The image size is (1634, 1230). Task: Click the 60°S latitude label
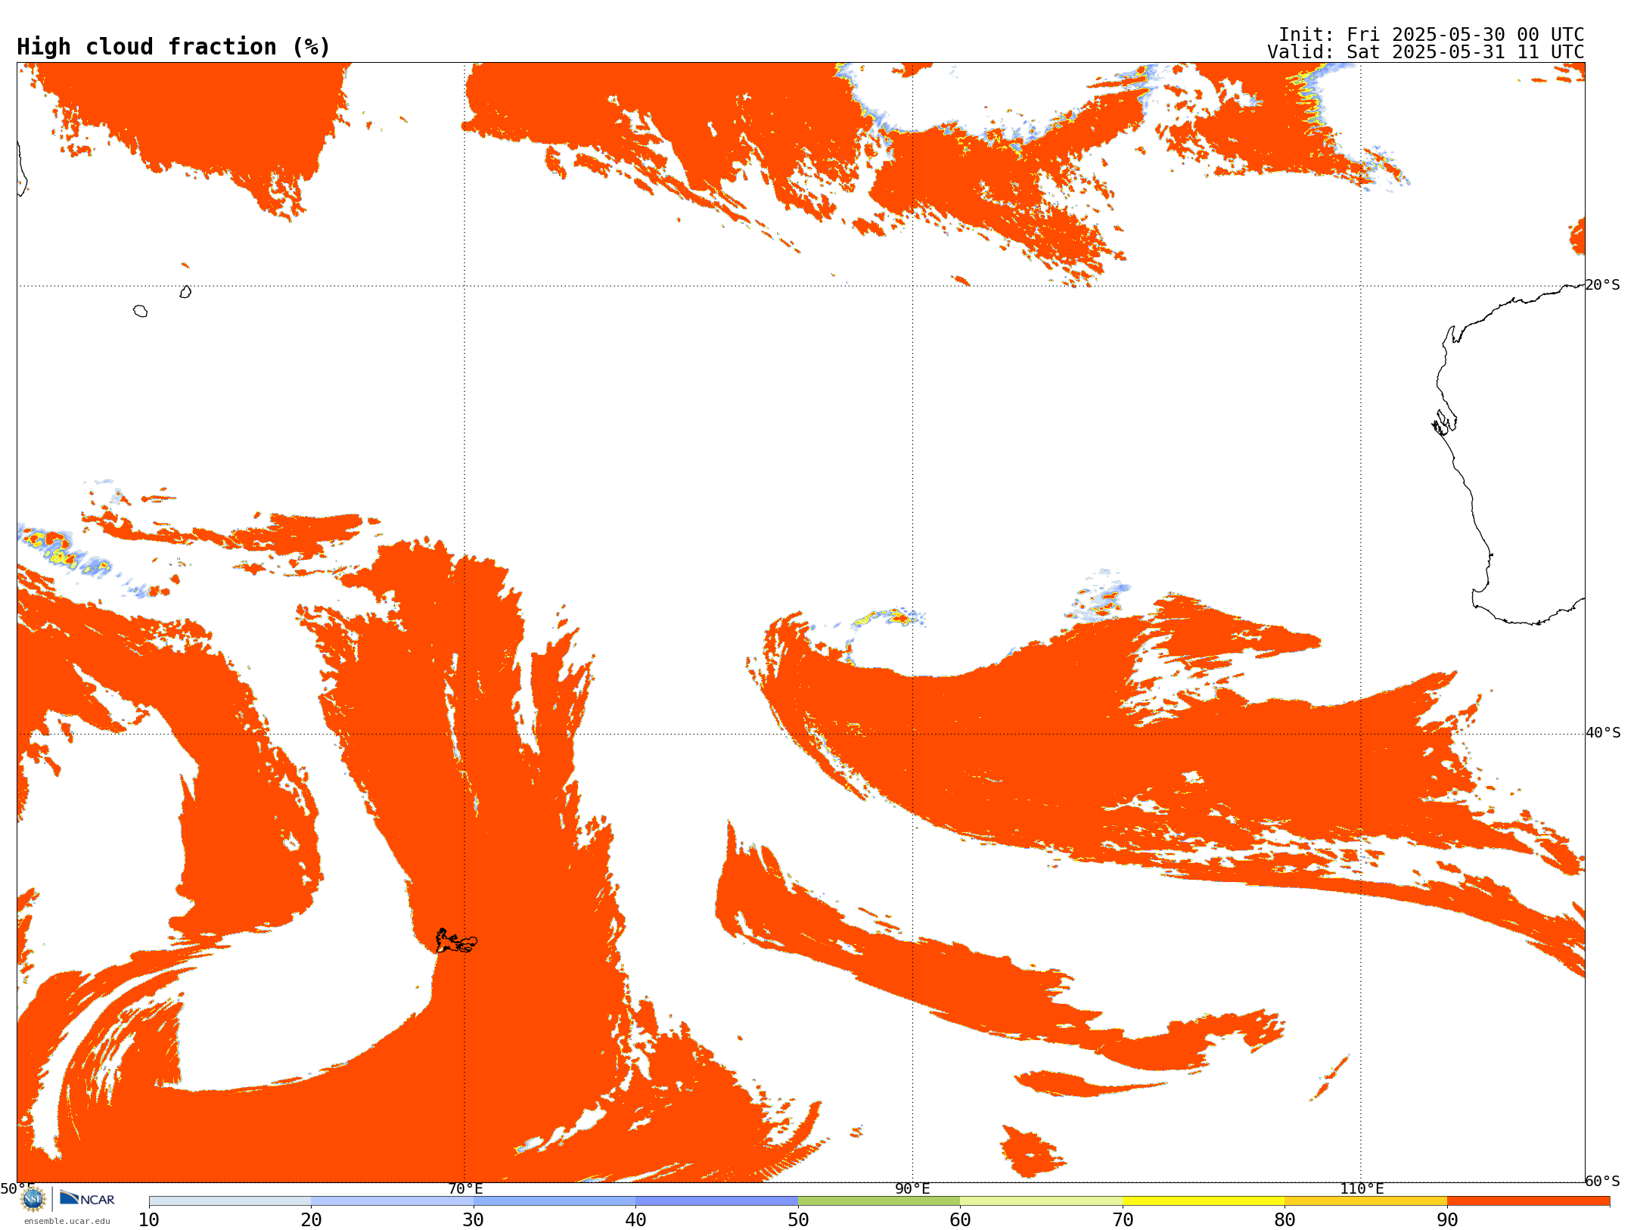point(1602,1180)
